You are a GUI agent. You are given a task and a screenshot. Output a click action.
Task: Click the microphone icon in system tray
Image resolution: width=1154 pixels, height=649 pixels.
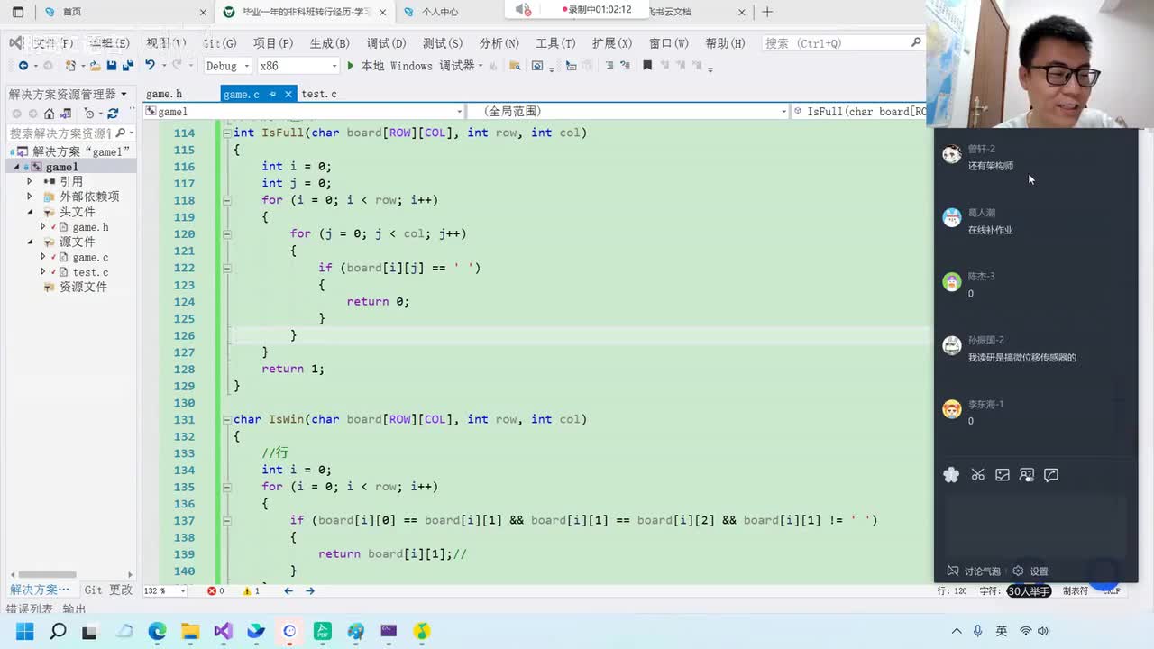point(978,631)
